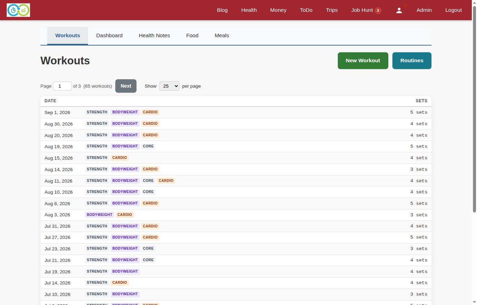Open the Job Hunt section
The width and height of the screenshot is (477, 305).
click(x=362, y=10)
